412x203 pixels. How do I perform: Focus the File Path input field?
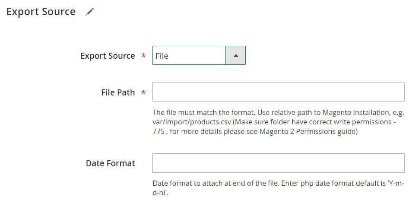[x=278, y=92]
